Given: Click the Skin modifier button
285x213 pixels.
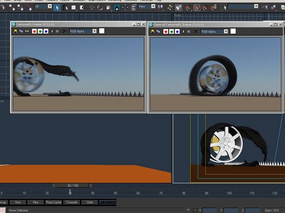Looking at the screenshot, I should click(x=17, y=202).
